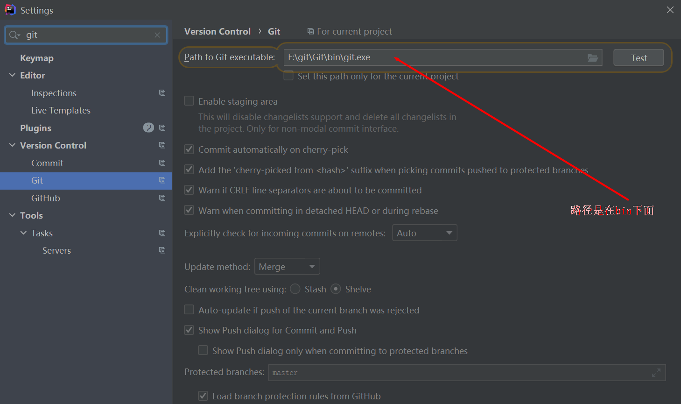Toggle Load branch protection rules from GitHub
681x404 pixels.
pyautogui.click(x=203, y=396)
